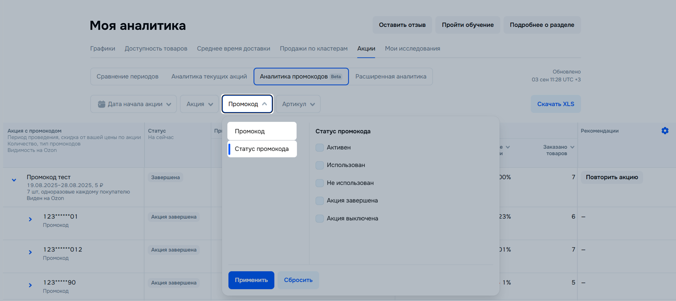Open the Артикул filter dropdown
Image resolution: width=676 pixels, height=301 pixels.
click(298, 104)
